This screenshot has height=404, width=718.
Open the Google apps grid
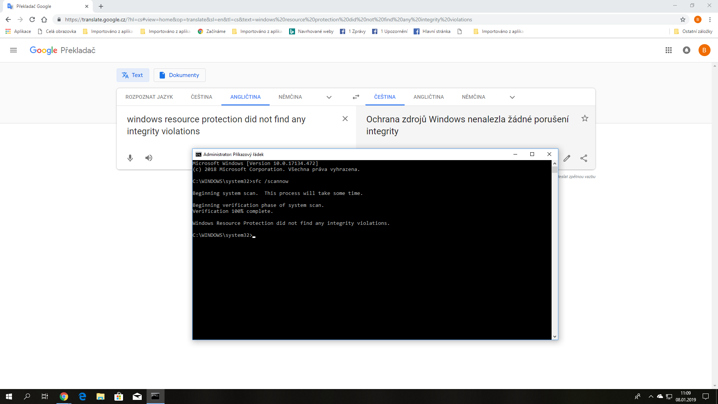click(x=669, y=50)
